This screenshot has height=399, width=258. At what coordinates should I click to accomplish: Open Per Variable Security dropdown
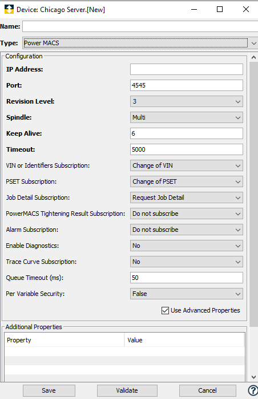tap(187, 294)
